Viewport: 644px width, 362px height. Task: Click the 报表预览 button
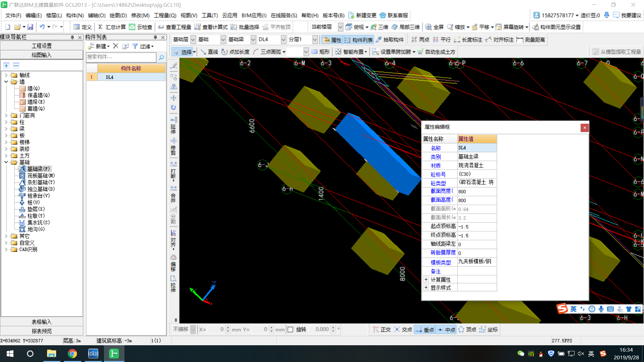click(x=42, y=331)
